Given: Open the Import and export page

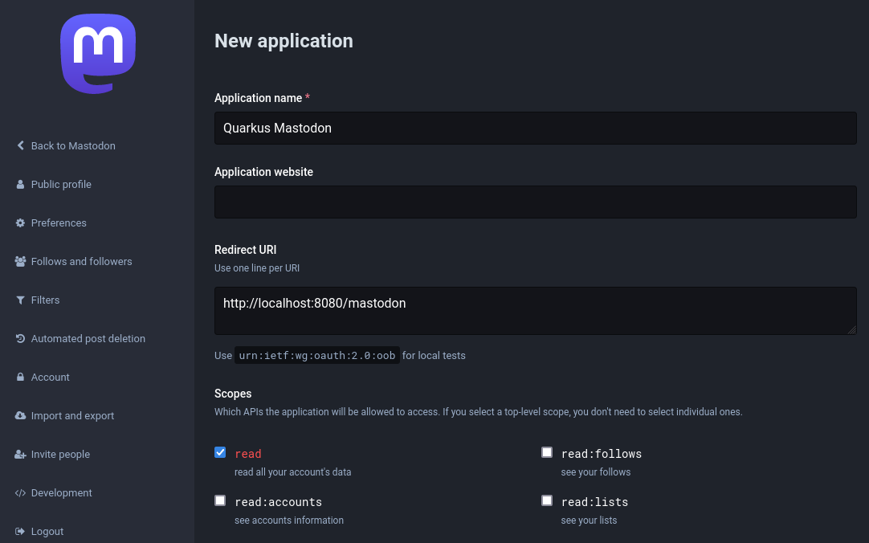Looking at the screenshot, I should pyautogui.click(x=72, y=415).
